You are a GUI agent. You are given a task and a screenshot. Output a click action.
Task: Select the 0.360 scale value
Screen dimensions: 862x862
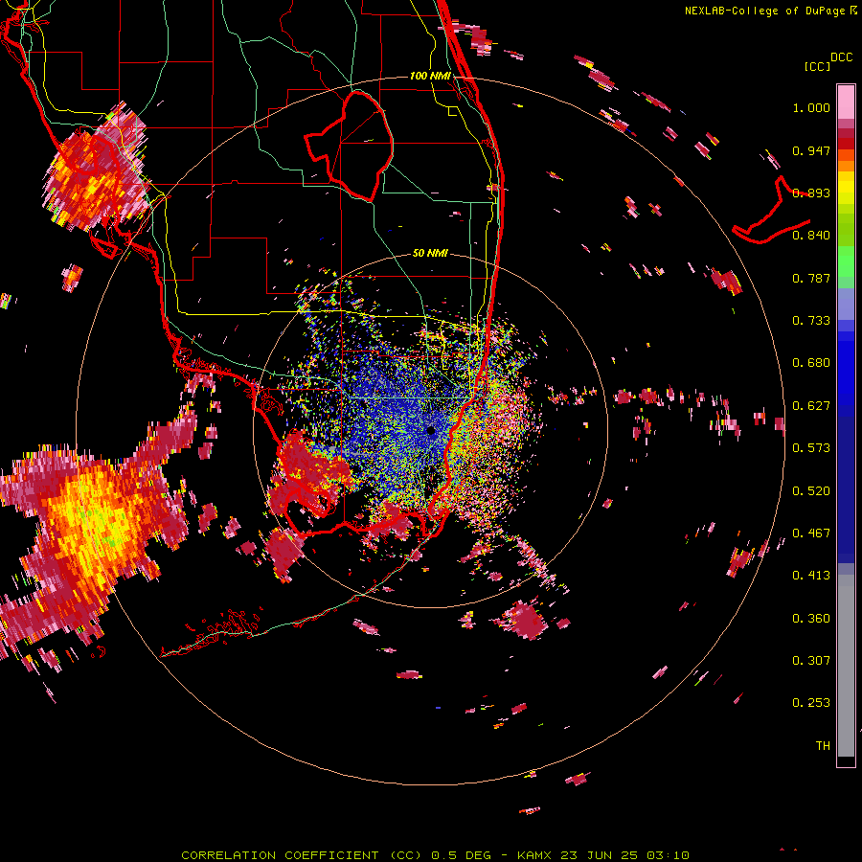(811, 618)
